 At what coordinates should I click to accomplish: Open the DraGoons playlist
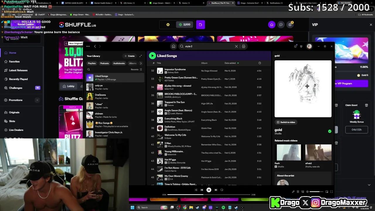click(115, 96)
